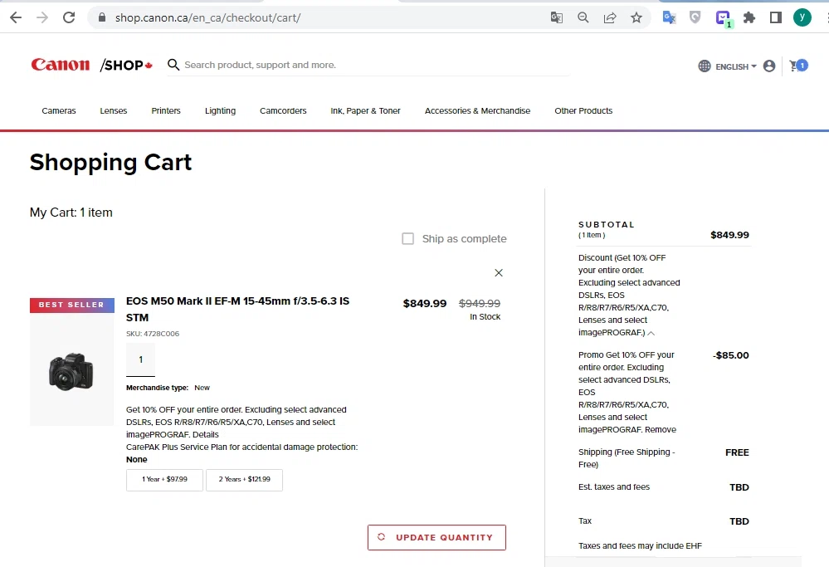
Task: Click the UPDATE QUANTITY button
Action: [436, 537]
